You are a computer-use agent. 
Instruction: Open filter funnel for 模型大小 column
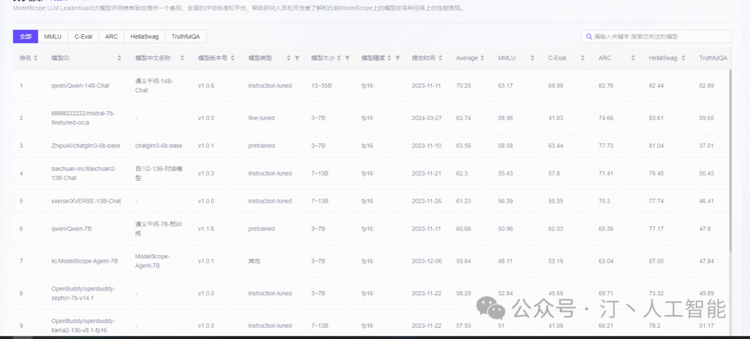(347, 58)
